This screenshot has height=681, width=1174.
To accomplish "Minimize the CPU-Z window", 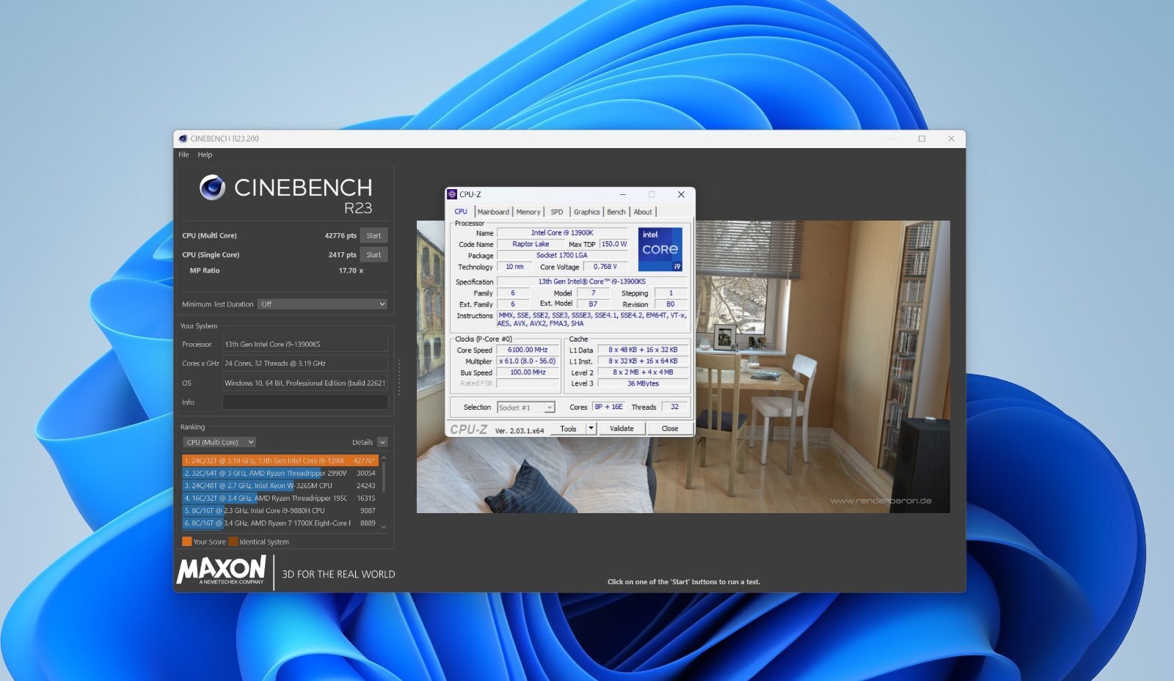I will coord(623,194).
